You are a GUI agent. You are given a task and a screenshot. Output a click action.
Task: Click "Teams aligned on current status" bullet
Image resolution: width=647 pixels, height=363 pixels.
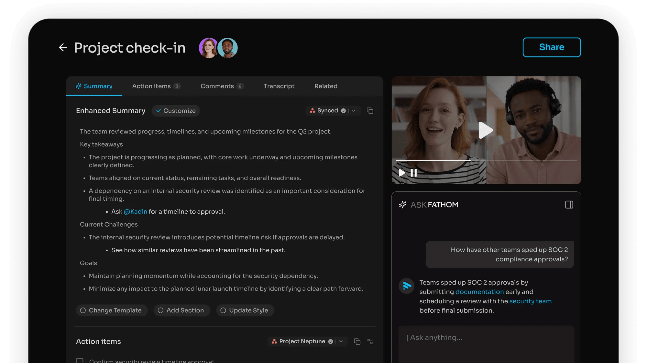click(195, 178)
